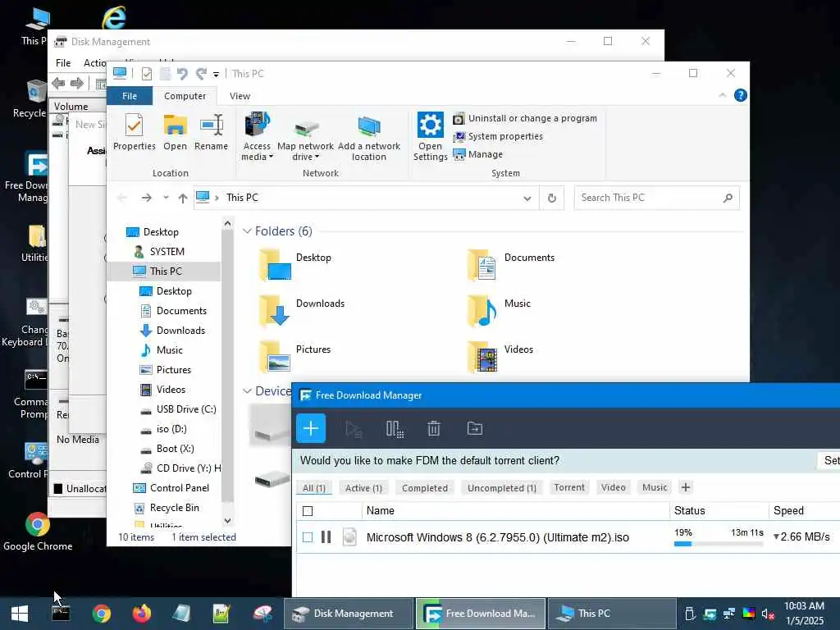Select the Videos folder in Folders
This screenshot has width=840, height=630.
pyautogui.click(x=500, y=356)
